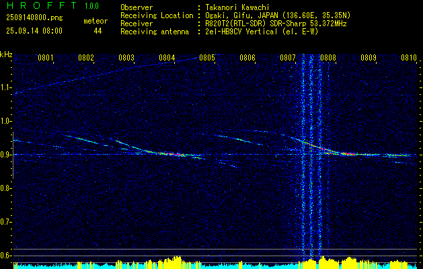Click the kHz axis unit label

click(6, 54)
